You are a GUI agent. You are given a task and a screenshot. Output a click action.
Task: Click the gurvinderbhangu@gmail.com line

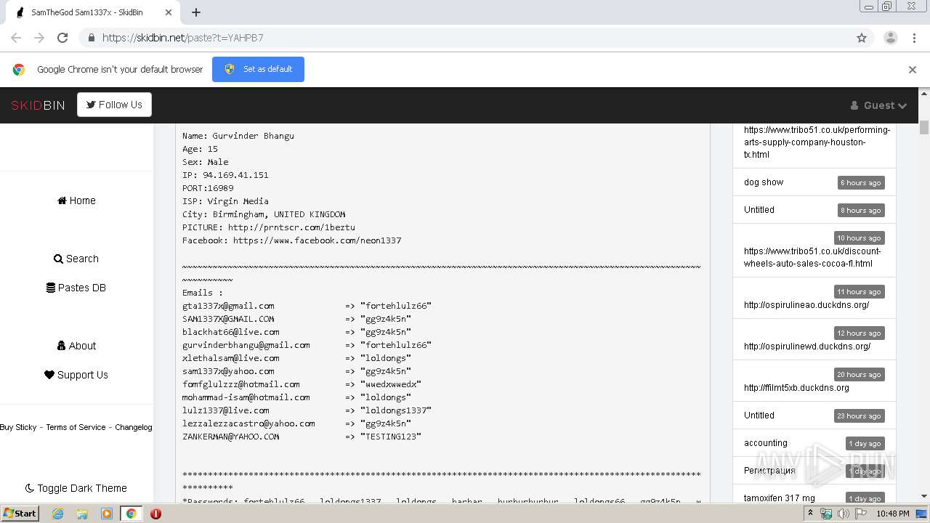click(307, 345)
